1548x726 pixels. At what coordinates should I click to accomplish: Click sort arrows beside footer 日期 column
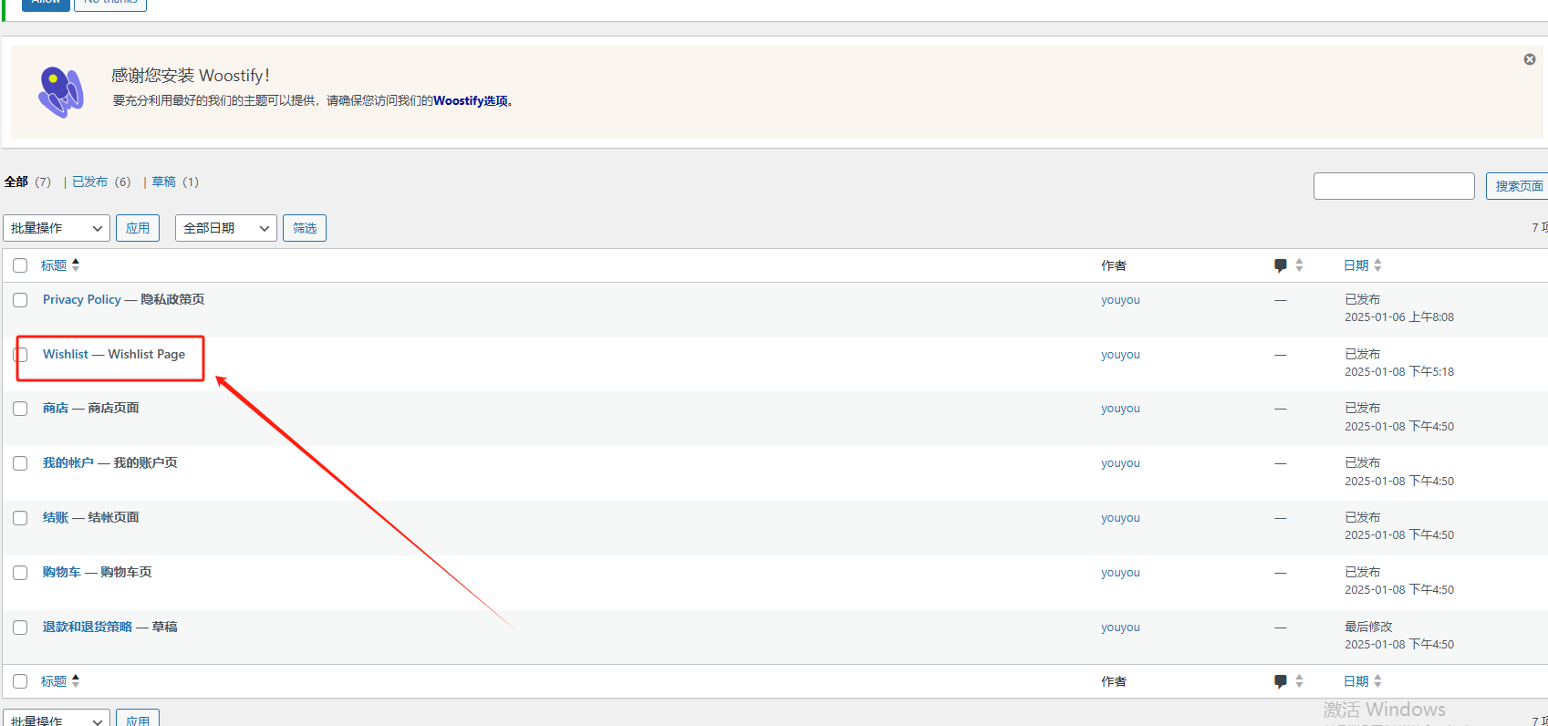tap(1377, 681)
